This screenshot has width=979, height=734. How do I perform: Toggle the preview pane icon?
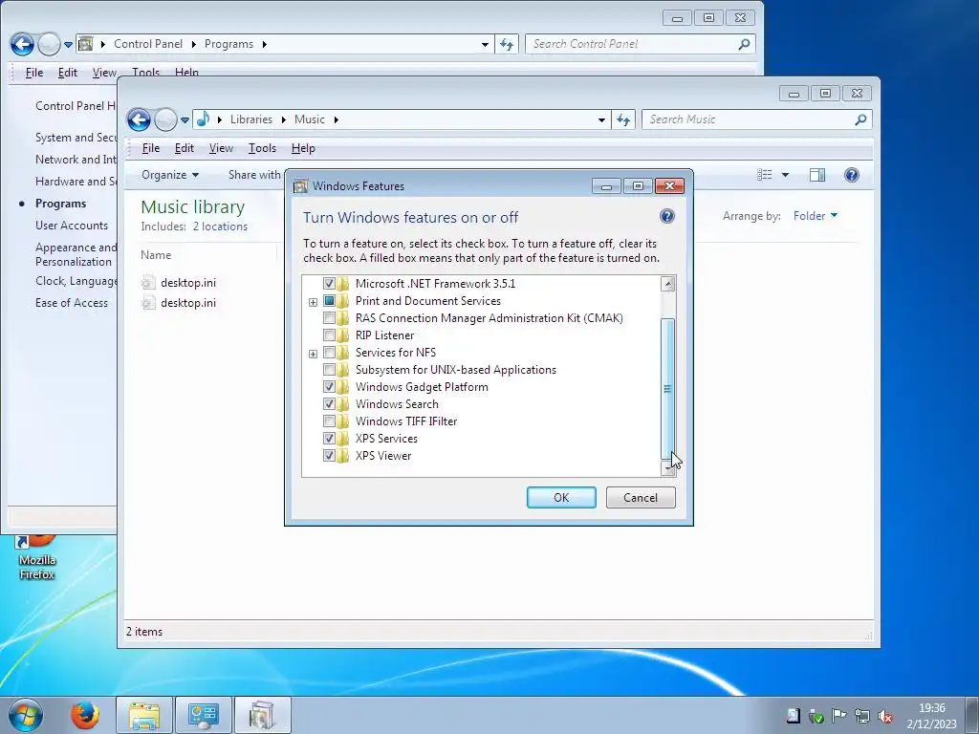[x=817, y=175]
